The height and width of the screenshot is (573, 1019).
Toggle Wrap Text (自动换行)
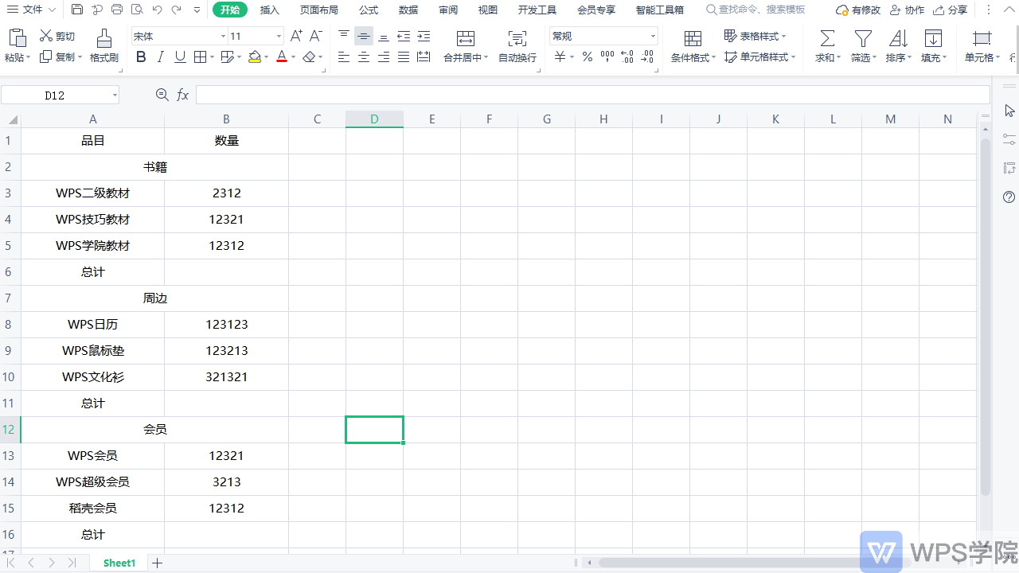tap(517, 39)
